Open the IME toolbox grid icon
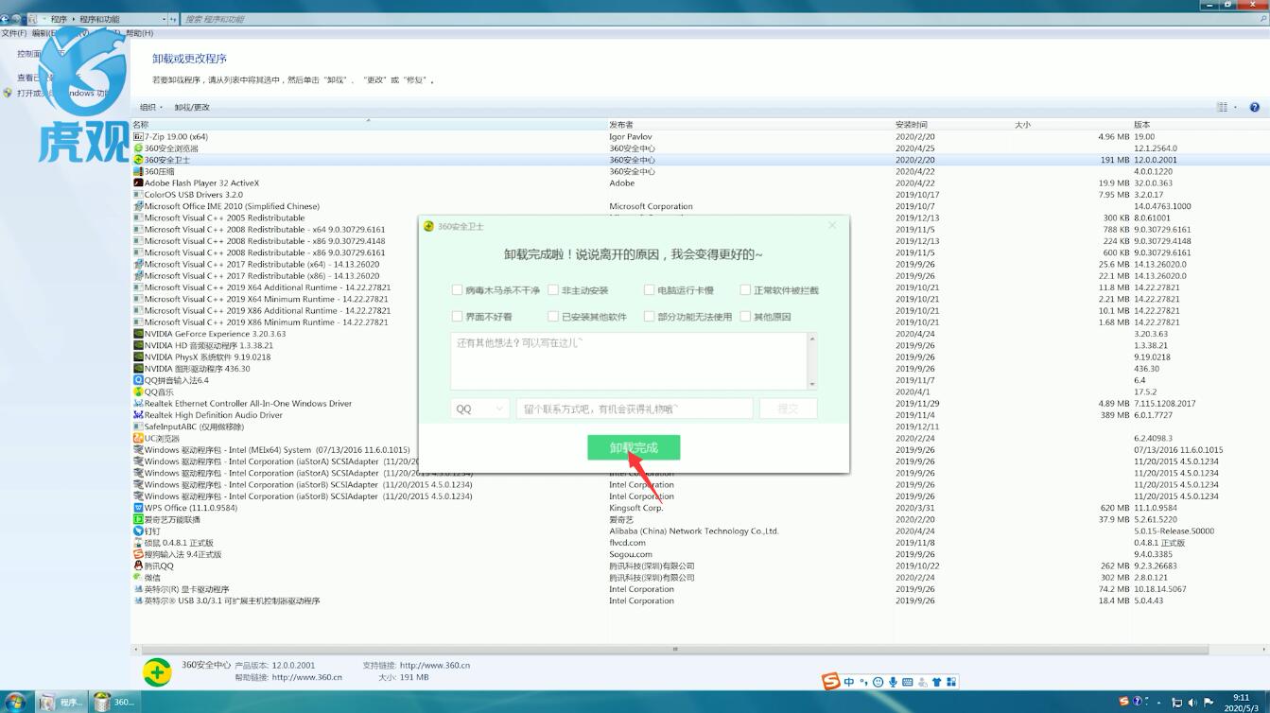 click(x=951, y=682)
